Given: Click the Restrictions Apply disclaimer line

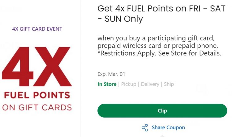Looking at the screenshot, I should tap(159, 53).
